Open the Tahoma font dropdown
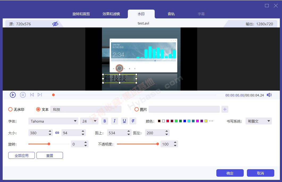 click(x=53, y=121)
